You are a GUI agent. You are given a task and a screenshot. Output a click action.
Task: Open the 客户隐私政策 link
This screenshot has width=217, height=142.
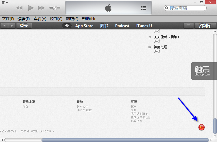pos(29,131)
